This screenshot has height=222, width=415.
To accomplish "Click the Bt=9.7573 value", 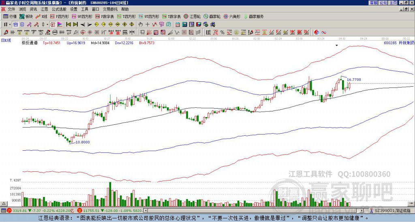I will pyautogui.click(x=147, y=43).
